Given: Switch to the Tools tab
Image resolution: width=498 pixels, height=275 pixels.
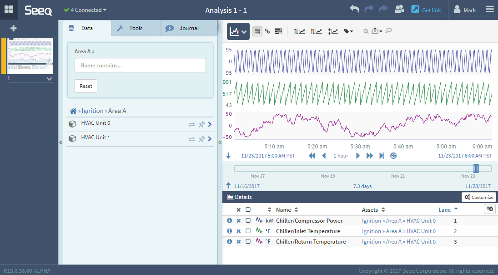Looking at the screenshot, I should coord(136,28).
